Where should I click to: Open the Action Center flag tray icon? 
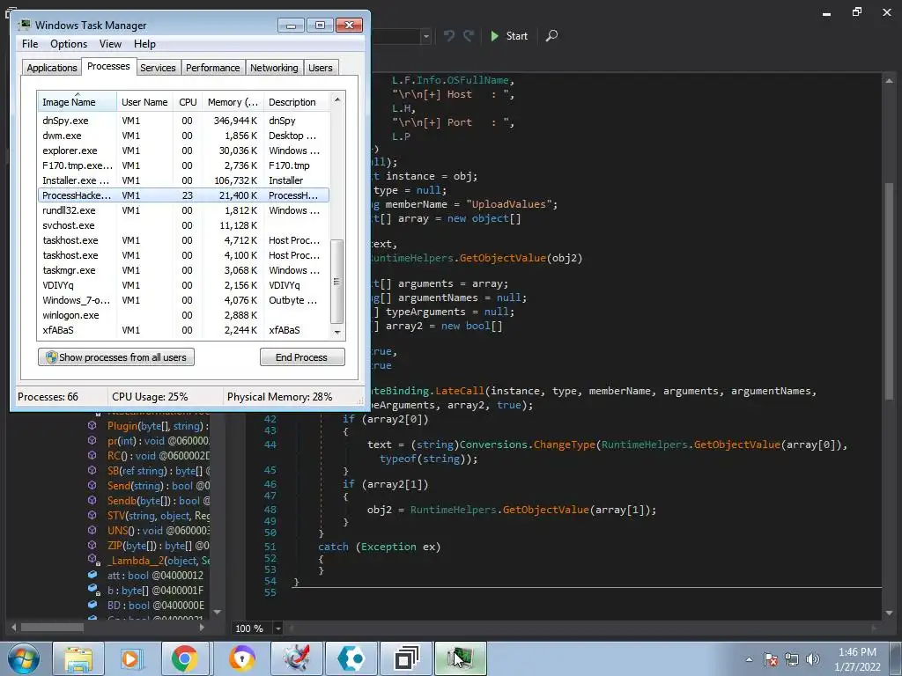point(770,659)
